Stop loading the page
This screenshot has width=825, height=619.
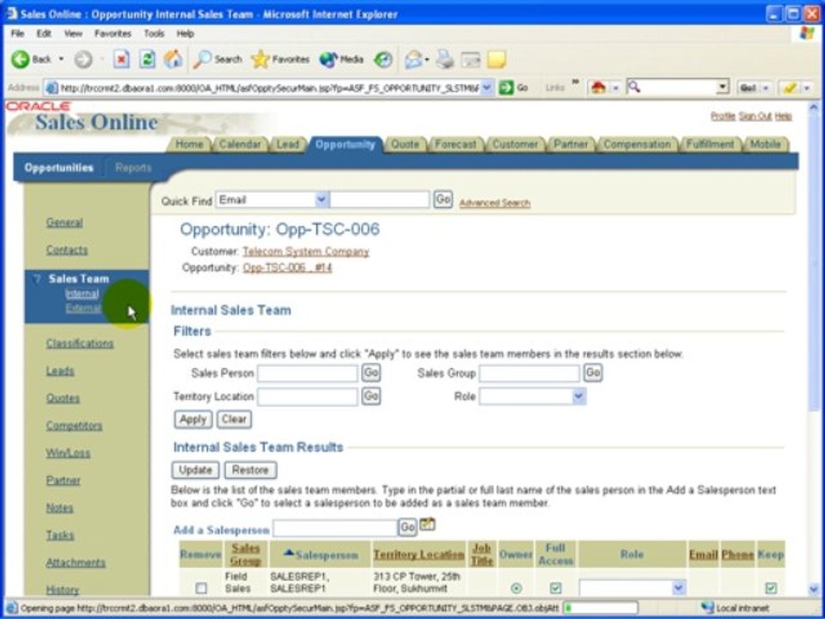pos(121,59)
